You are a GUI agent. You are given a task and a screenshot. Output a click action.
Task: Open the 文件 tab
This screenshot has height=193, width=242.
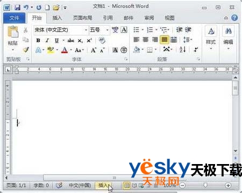tap(15, 18)
